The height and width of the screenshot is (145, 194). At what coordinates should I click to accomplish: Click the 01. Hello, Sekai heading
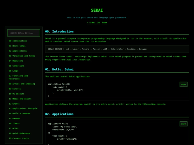click(59, 69)
